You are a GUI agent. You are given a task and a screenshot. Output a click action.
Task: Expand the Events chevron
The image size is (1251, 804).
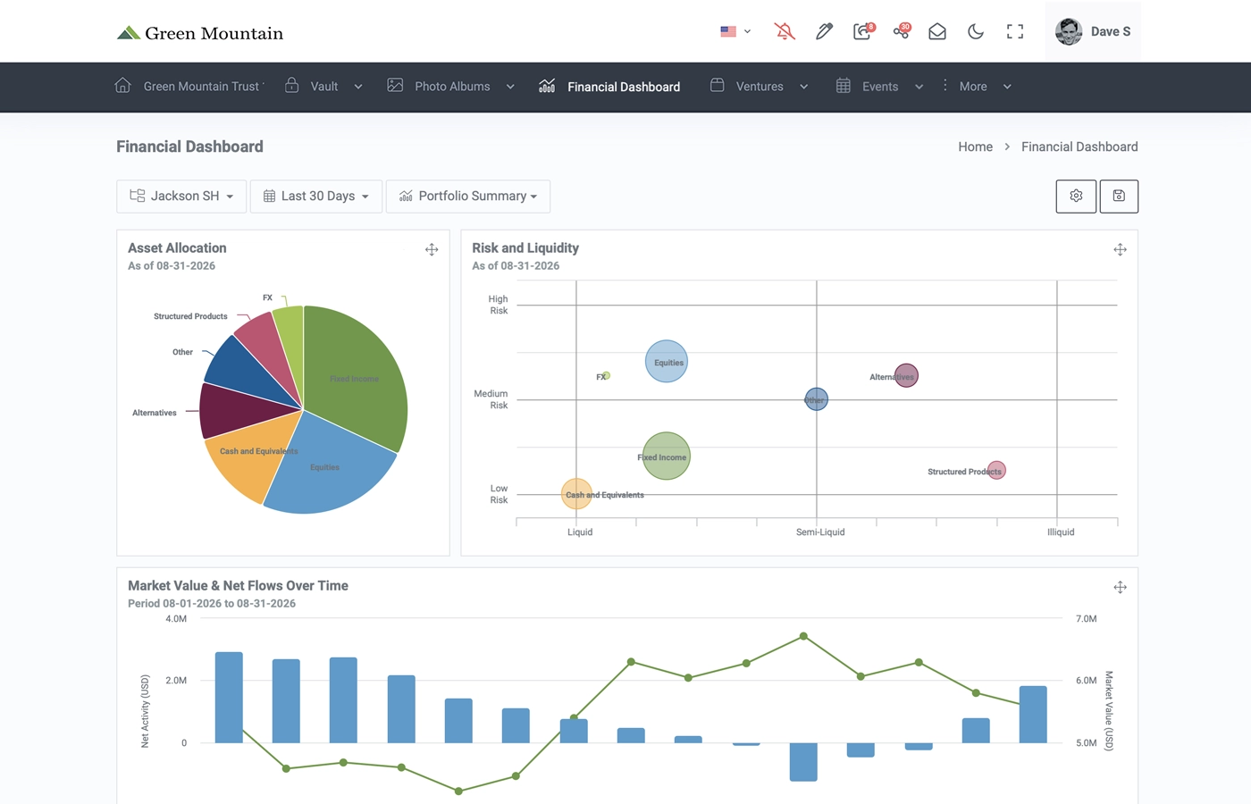tap(919, 87)
